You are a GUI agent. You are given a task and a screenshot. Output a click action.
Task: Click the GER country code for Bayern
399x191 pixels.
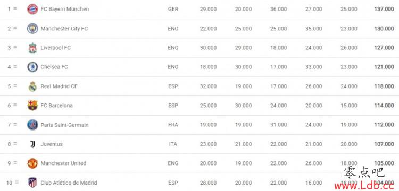tap(173, 9)
